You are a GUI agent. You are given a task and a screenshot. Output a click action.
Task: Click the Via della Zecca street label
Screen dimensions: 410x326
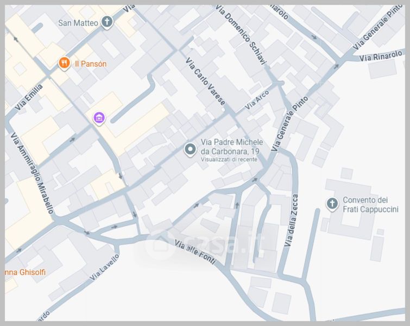[291, 220]
